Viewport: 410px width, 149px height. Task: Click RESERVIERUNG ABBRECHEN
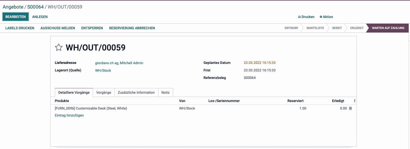pos(132,28)
